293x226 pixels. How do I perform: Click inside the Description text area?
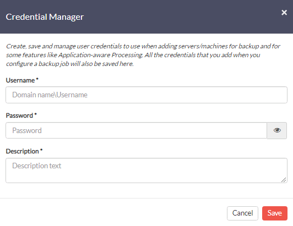click(x=146, y=170)
